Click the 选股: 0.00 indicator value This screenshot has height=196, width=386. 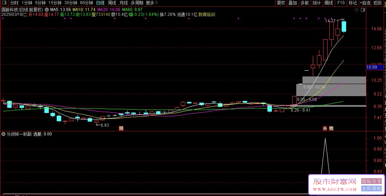(42, 134)
